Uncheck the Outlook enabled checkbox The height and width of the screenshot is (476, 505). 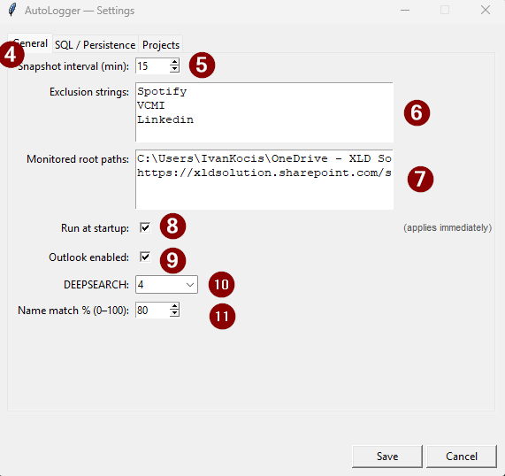tap(145, 257)
